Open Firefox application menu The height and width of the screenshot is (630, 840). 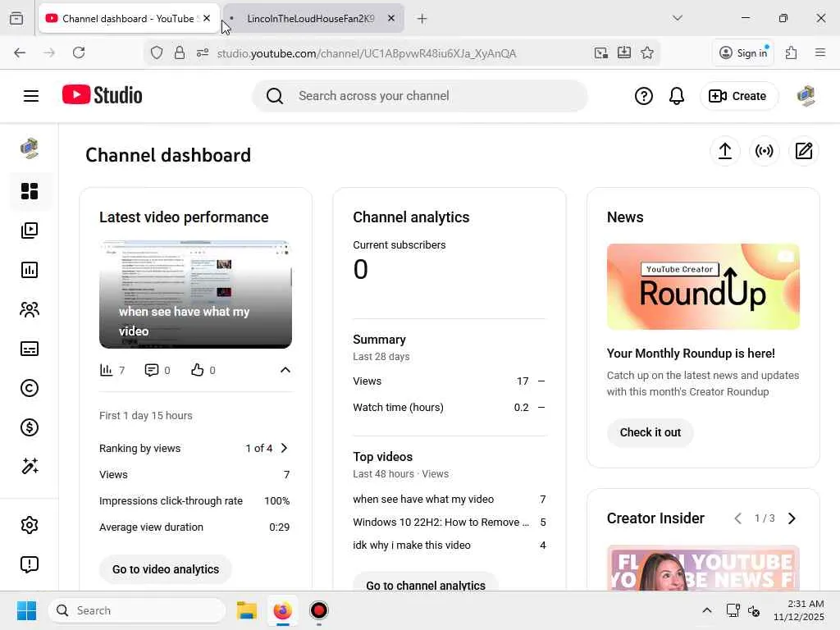820,52
